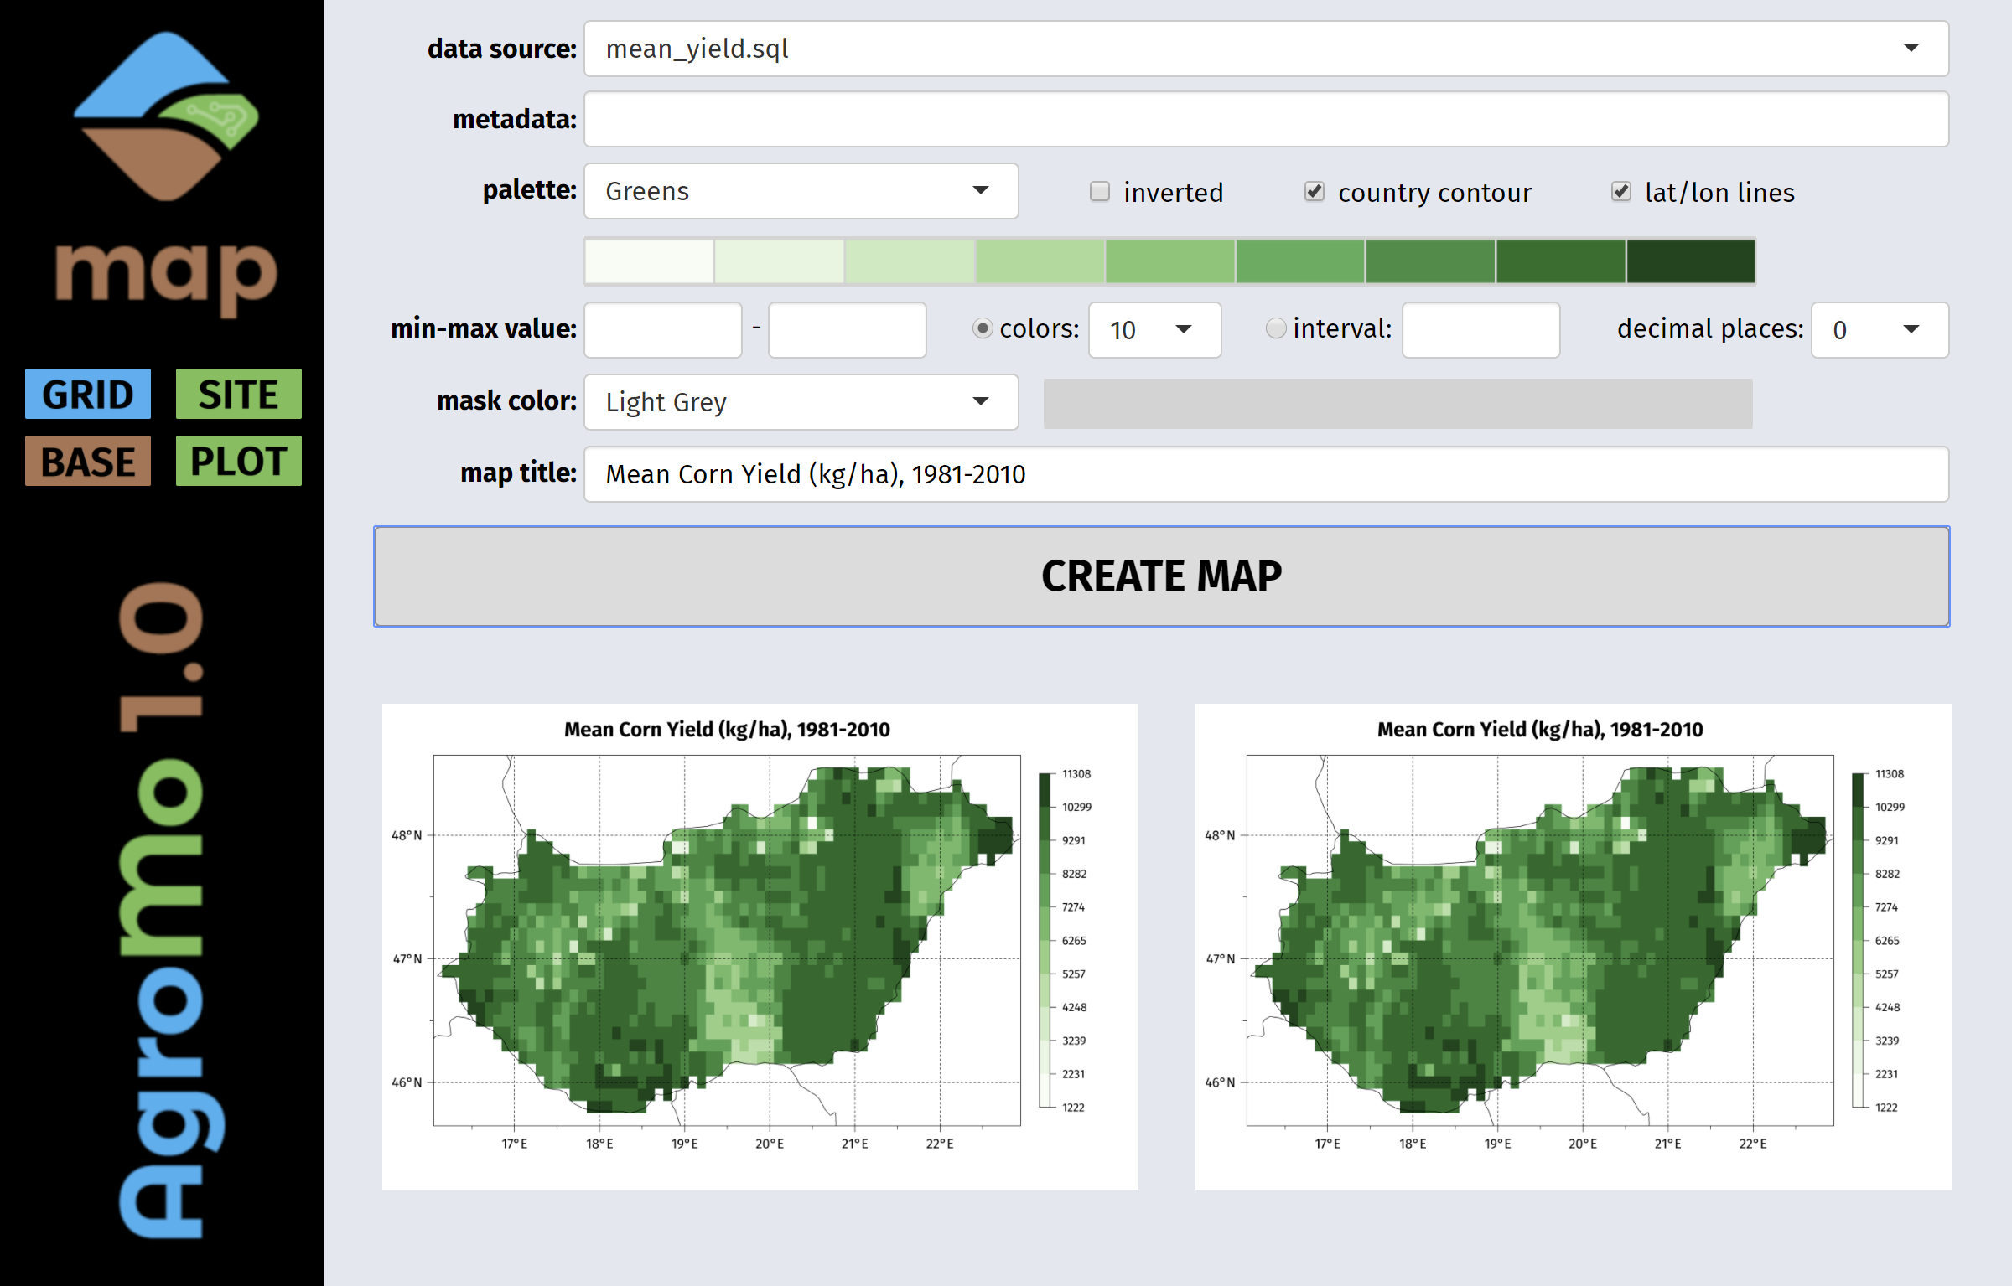
Task: Toggle the inverted palette checkbox
Action: coord(1100,192)
